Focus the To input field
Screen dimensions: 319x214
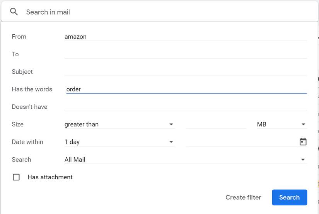point(186,54)
